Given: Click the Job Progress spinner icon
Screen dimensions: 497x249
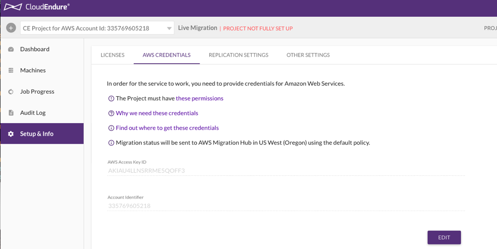Looking at the screenshot, I should pos(11,92).
